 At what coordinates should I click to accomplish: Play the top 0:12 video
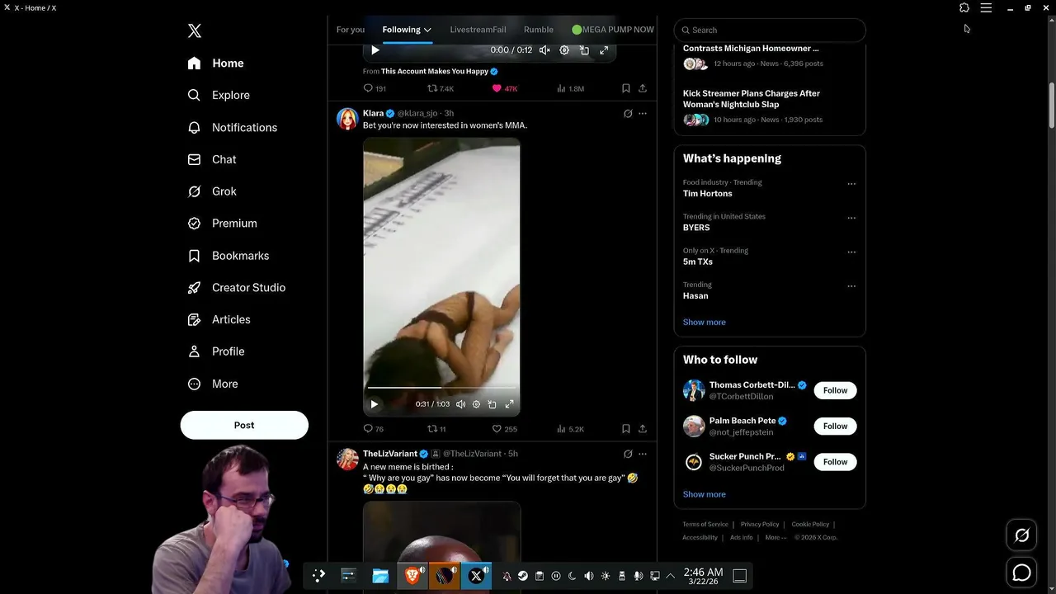(x=375, y=50)
